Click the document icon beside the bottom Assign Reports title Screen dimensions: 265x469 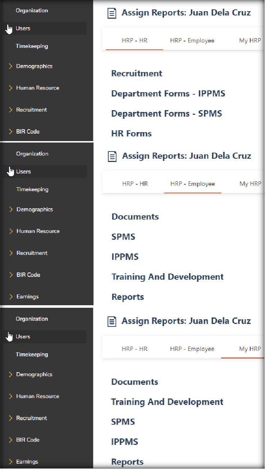(112, 321)
